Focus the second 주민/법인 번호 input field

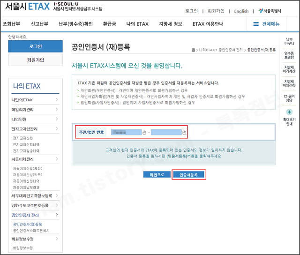pos(166,132)
